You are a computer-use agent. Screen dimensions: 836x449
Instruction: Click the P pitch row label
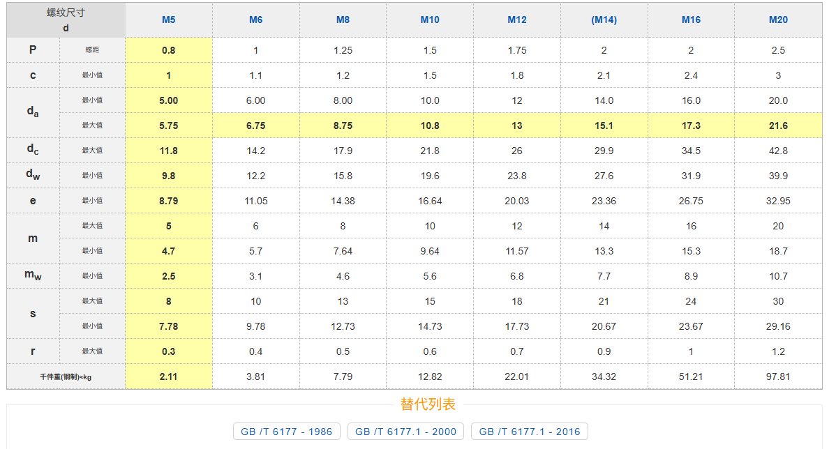(33, 50)
